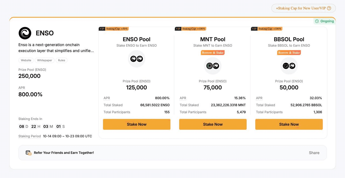Click the ENSO Pool token icon
This screenshot has width=345, height=178.
(x=137, y=59)
